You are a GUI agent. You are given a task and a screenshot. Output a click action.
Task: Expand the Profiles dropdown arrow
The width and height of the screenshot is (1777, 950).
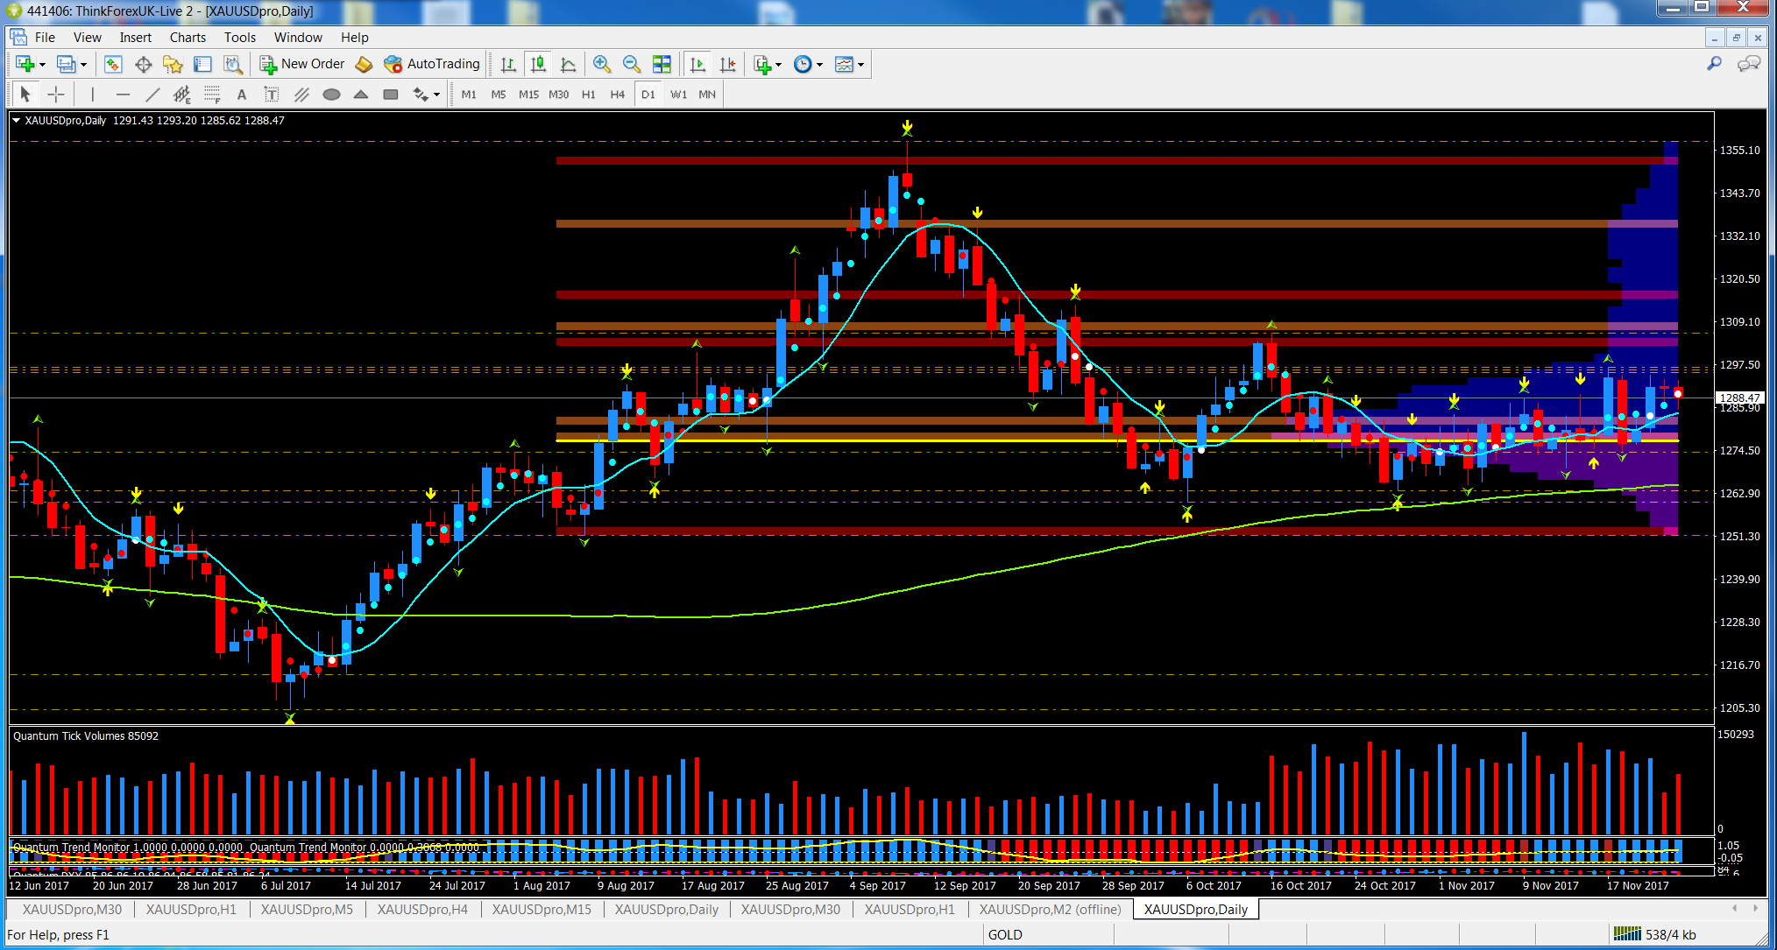84,65
